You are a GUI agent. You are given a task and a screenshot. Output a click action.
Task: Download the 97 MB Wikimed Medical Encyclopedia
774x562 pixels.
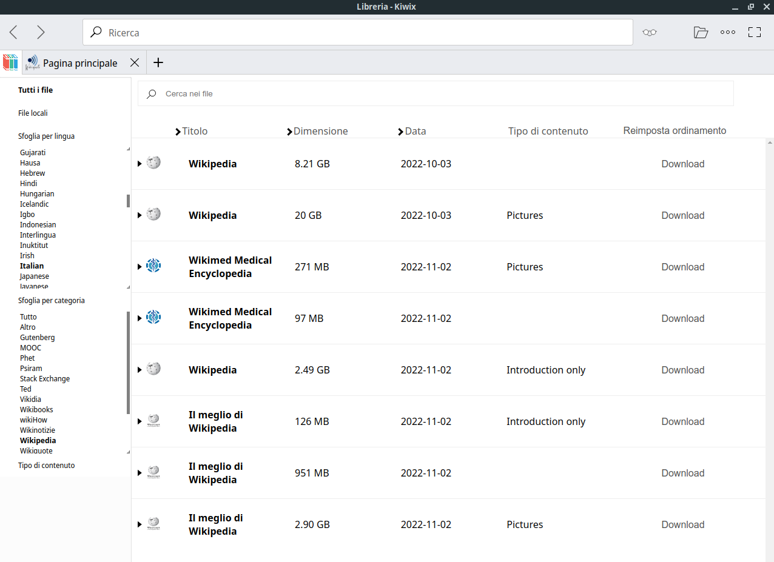682,318
